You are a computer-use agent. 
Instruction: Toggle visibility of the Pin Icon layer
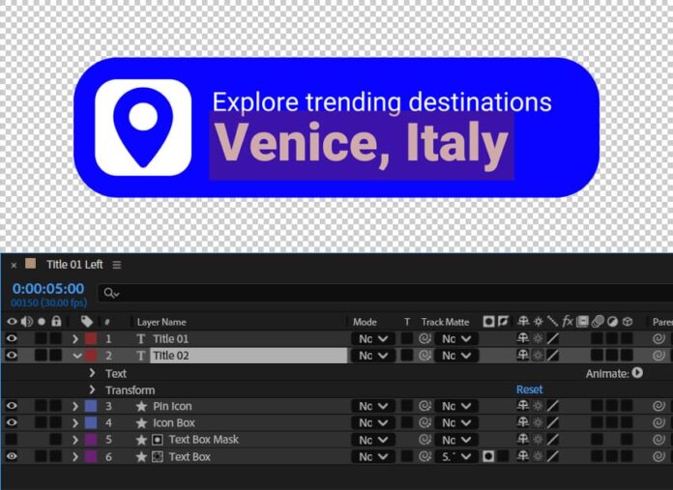pyautogui.click(x=12, y=406)
